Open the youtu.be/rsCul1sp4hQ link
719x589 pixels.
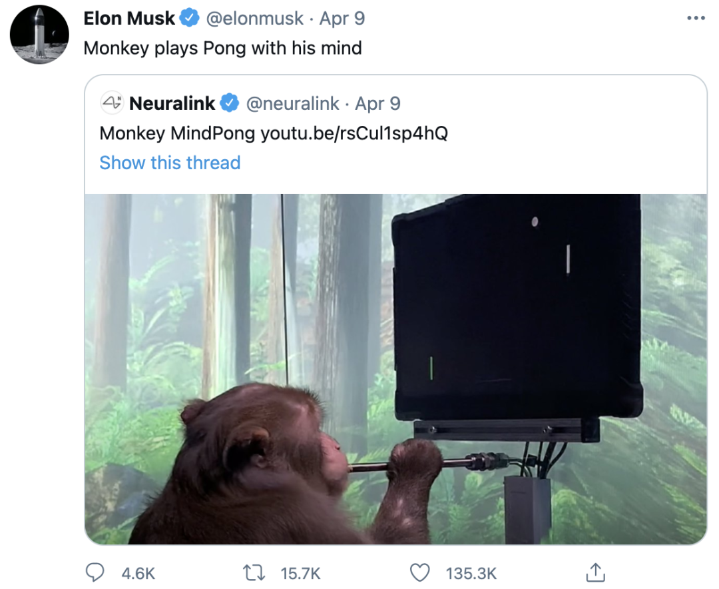[354, 133]
